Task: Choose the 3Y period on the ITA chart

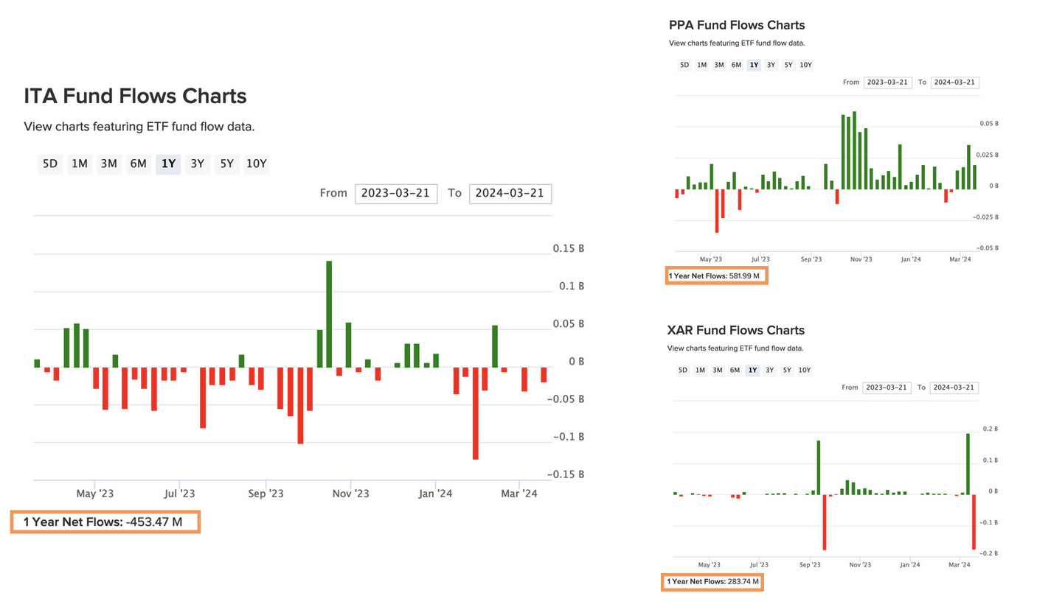Action: pos(197,164)
